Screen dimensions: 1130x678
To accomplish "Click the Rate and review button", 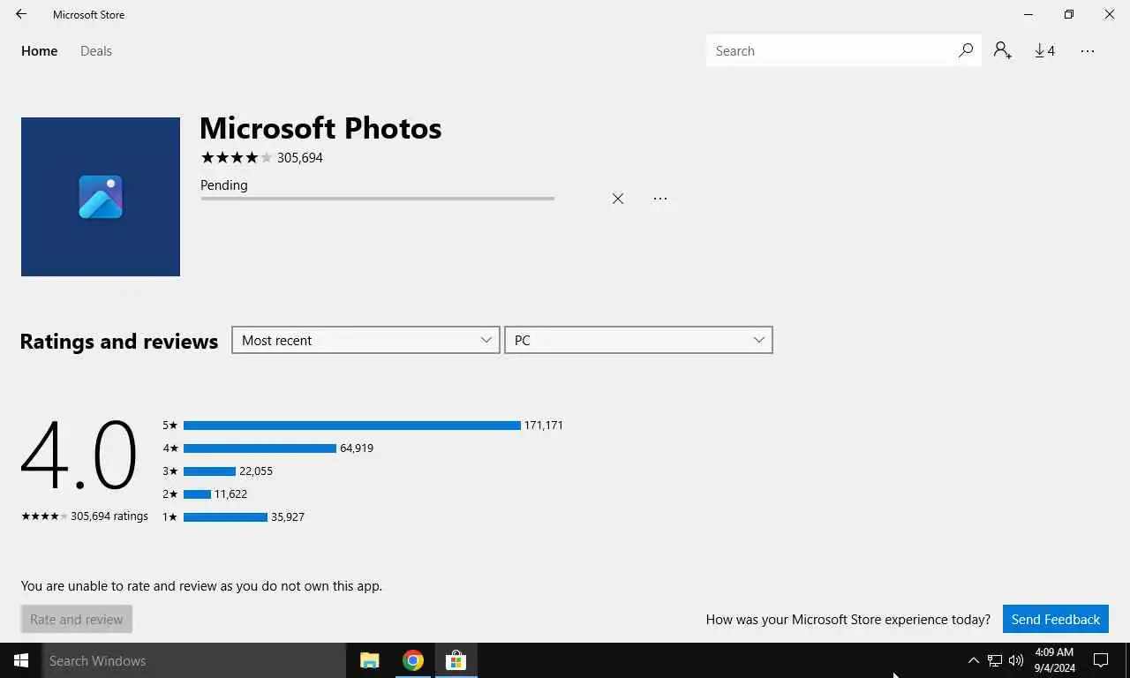I will 77,620.
